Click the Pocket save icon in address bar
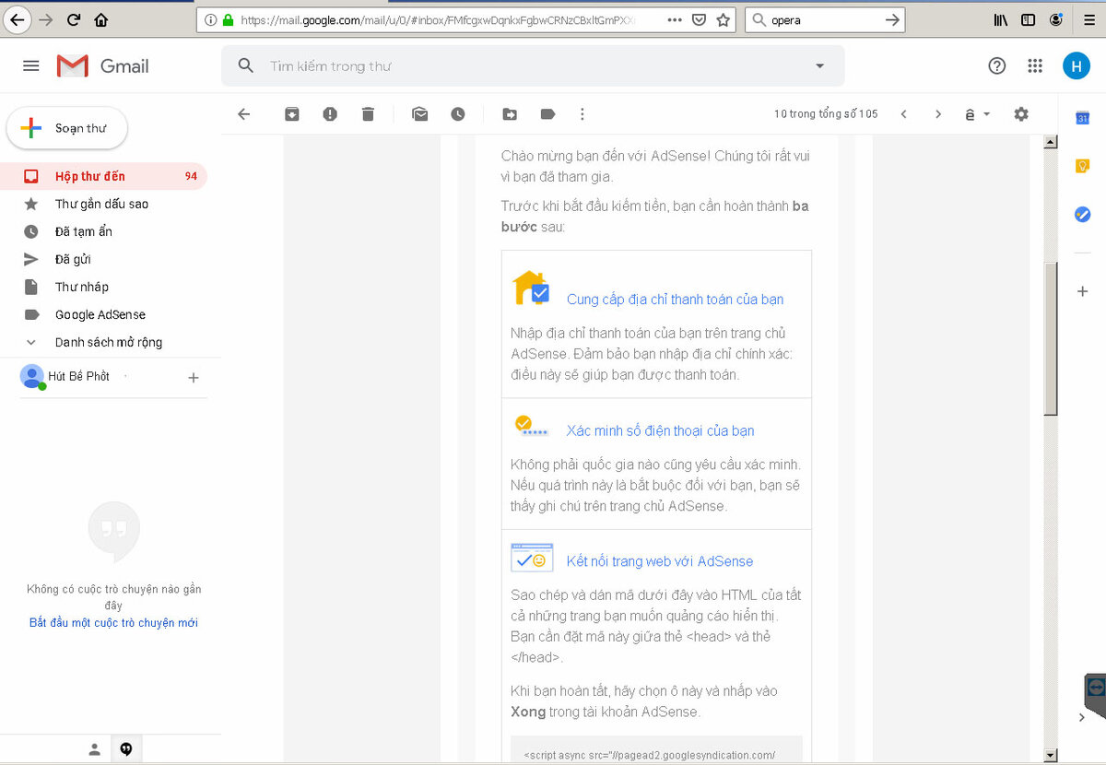Viewport: 1106px width, 765px height. pos(700,19)
